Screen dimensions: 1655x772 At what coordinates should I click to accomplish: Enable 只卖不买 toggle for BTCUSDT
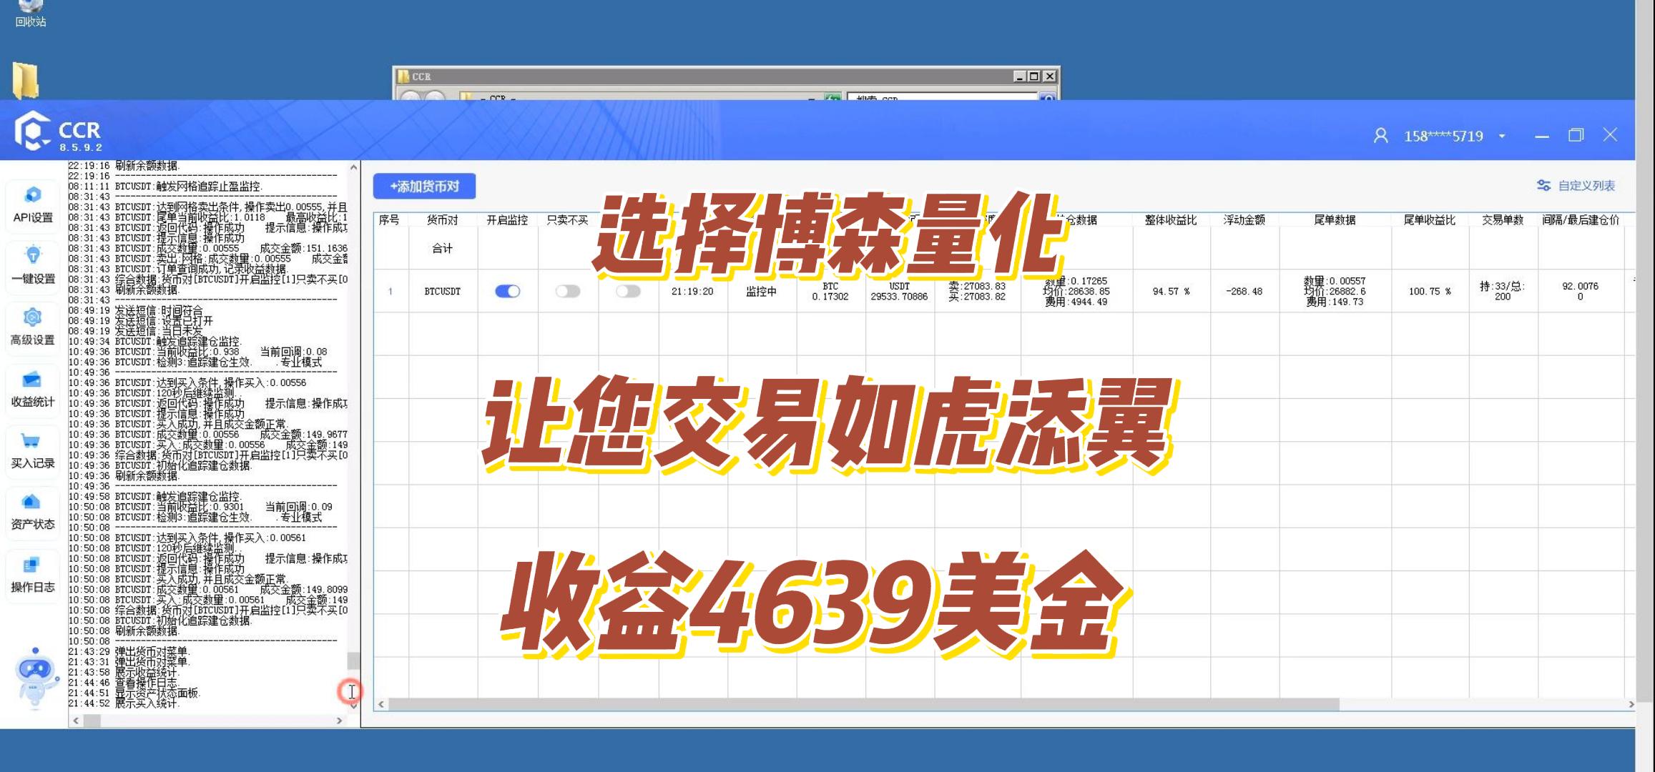click(568, 291)
